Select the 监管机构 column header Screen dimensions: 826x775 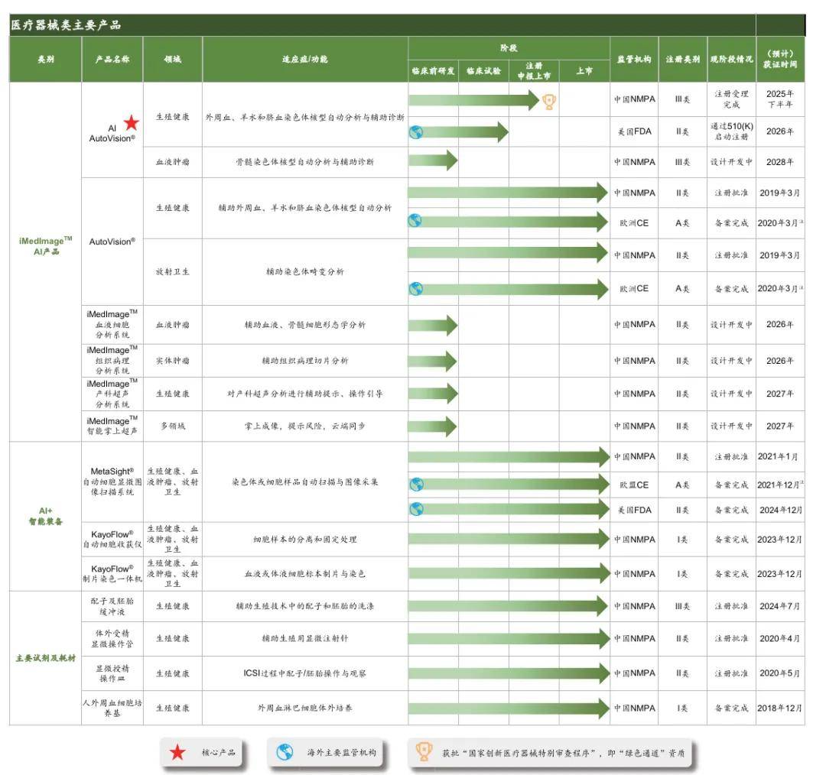[634, 59]
